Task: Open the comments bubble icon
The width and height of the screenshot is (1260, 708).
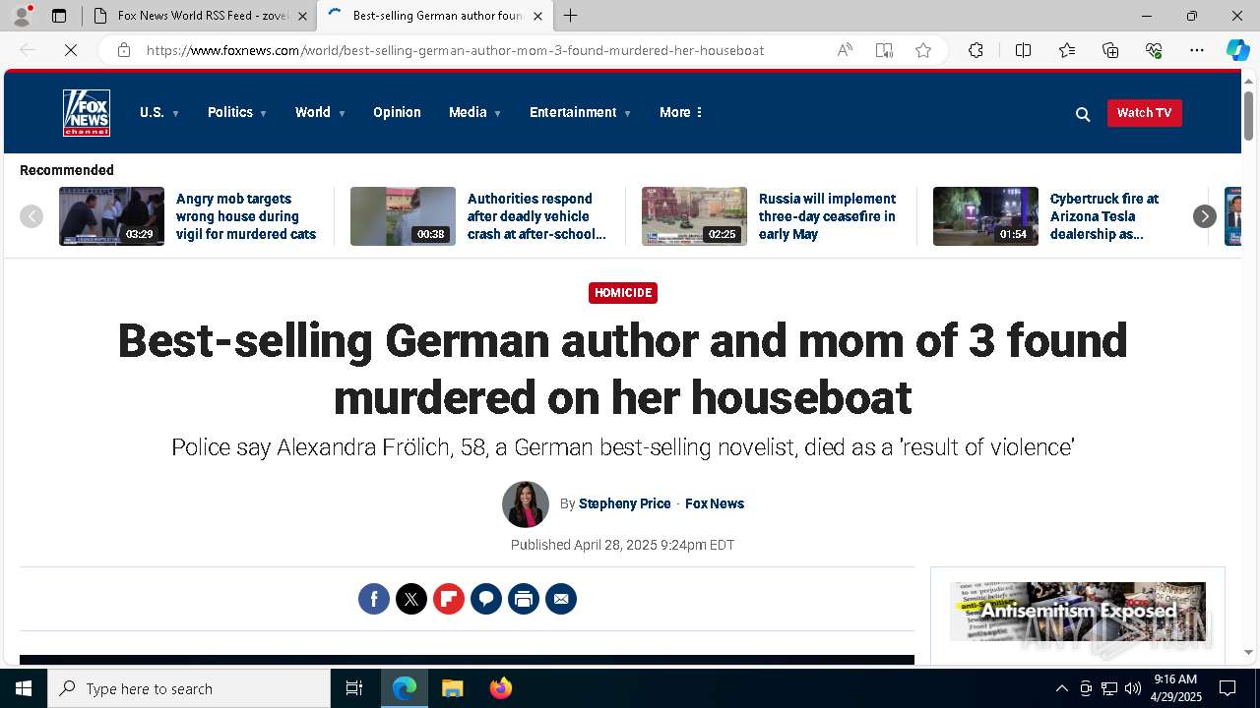Action: (486, 599)
